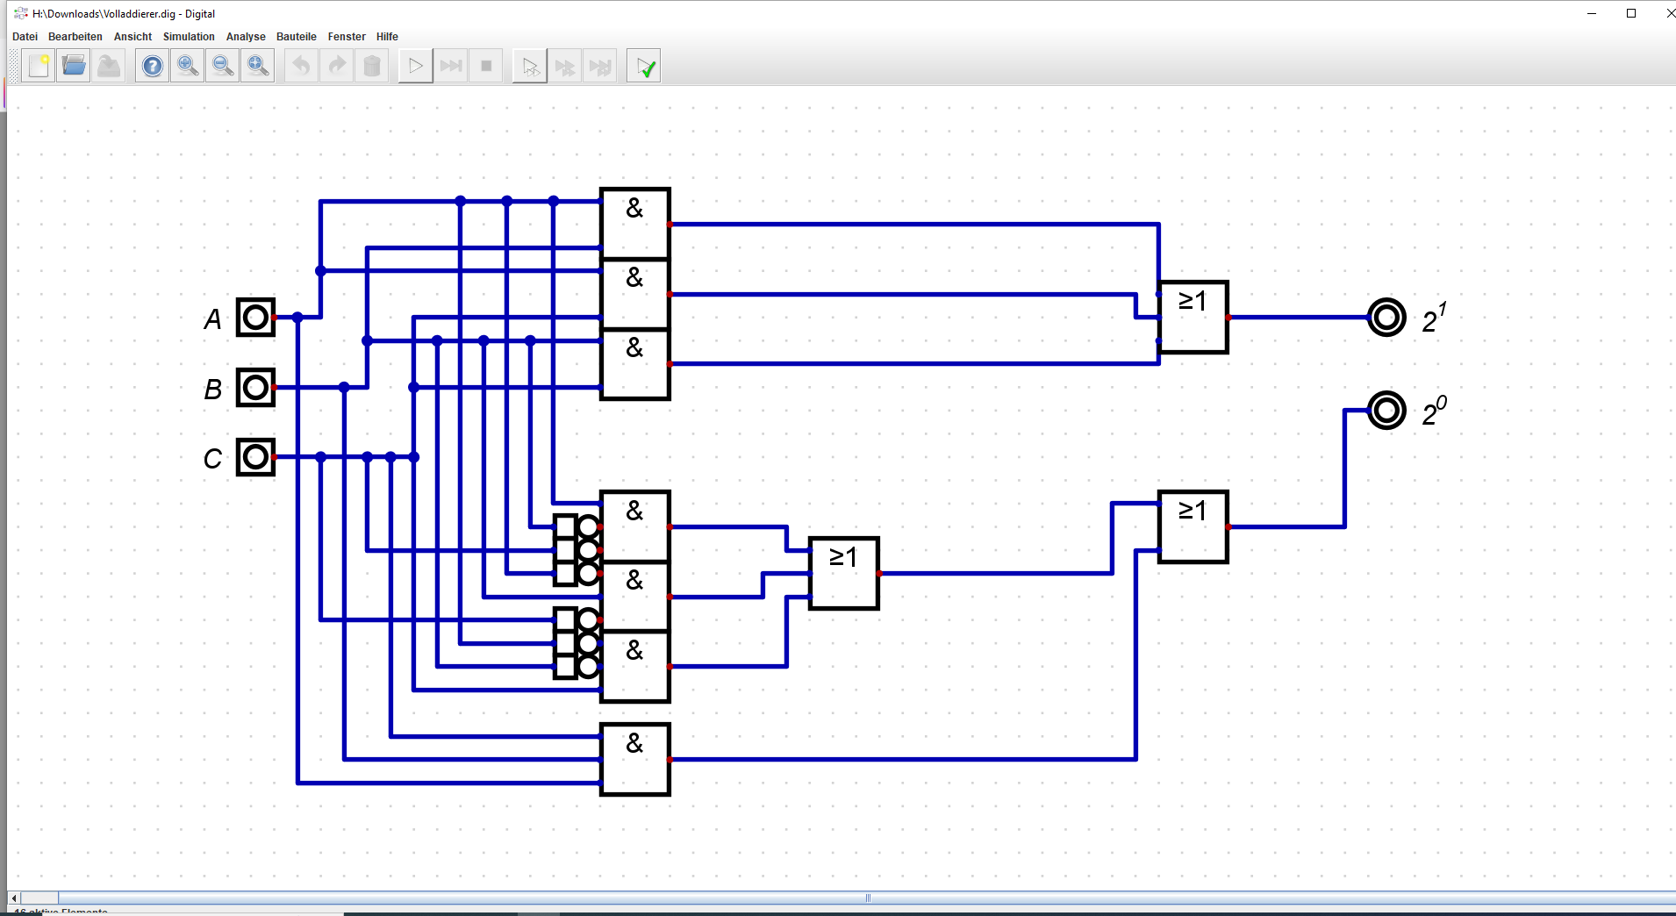Viewport: 1676px width, 916px height.
Task: Open a file with the folder icon
Action: coord(74,66)
